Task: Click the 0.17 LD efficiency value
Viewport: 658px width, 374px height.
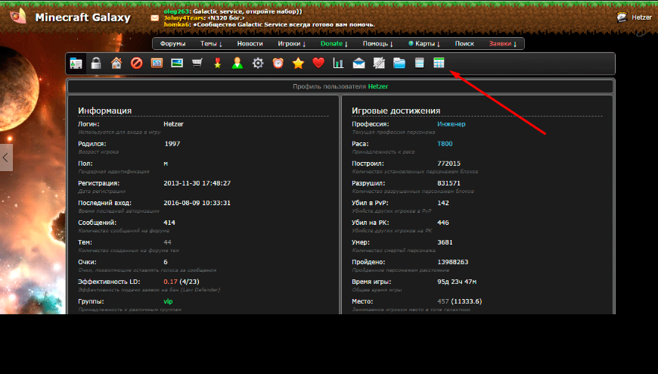Action: tap(170, 282)
